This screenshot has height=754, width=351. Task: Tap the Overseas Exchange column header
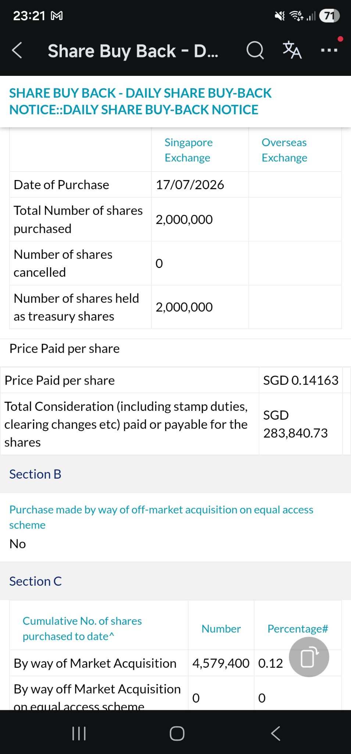pyautogui.click(x=284, y=150)
